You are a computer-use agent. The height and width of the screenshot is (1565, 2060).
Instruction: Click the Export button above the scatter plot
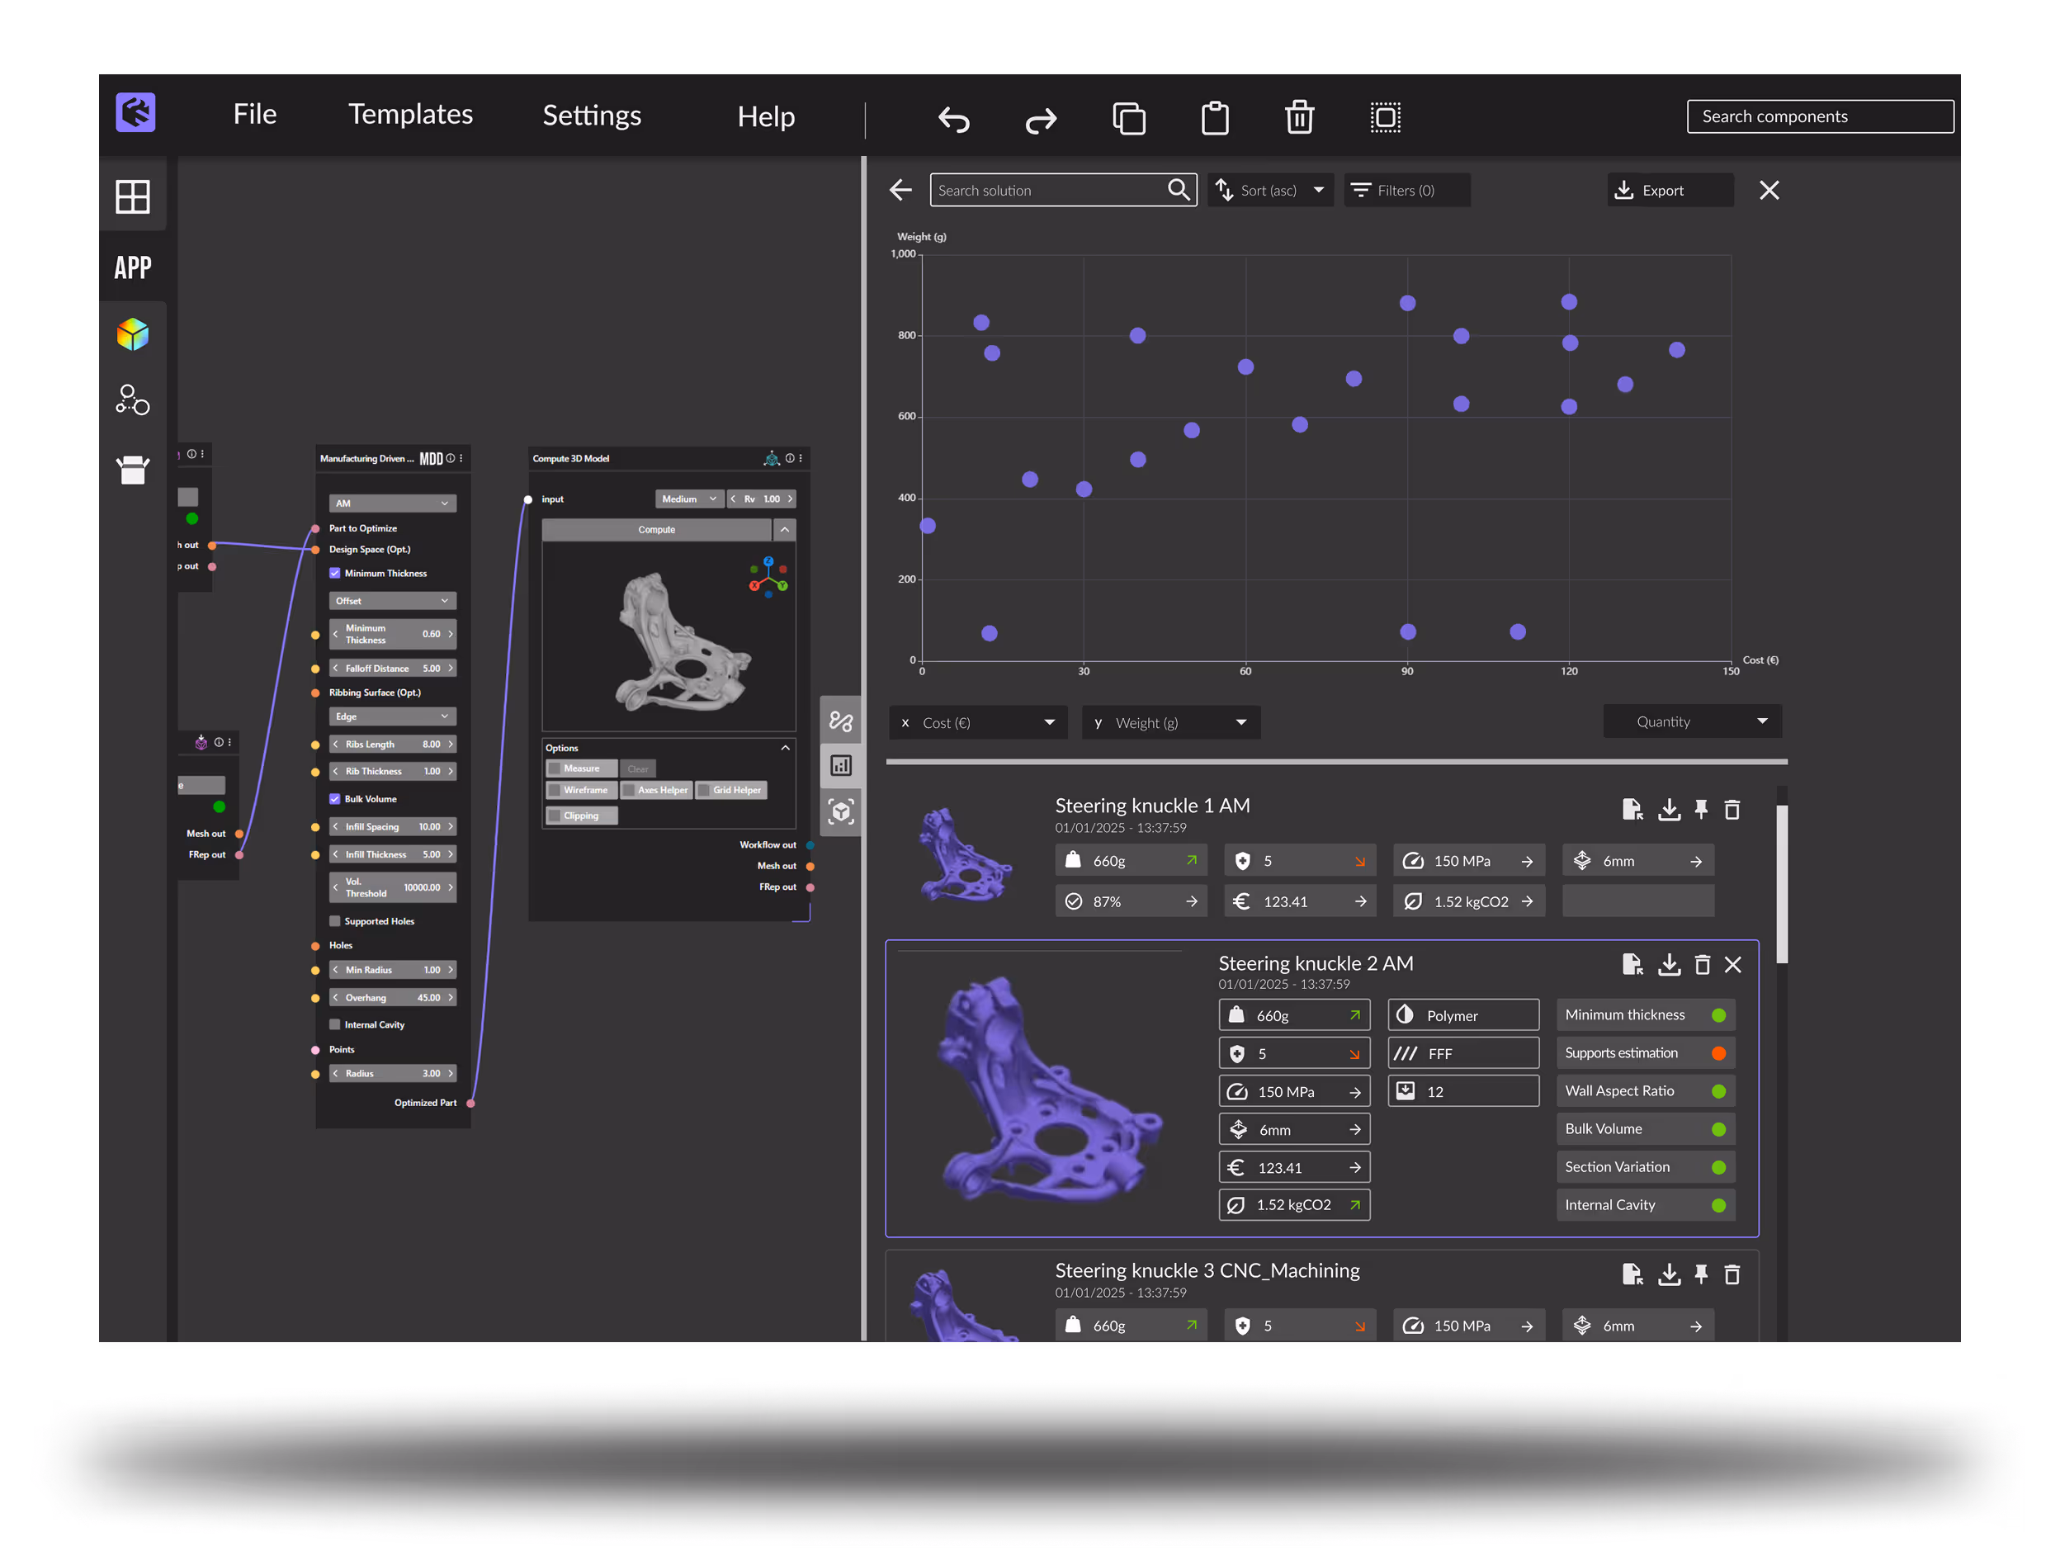tap(1669, 190)
